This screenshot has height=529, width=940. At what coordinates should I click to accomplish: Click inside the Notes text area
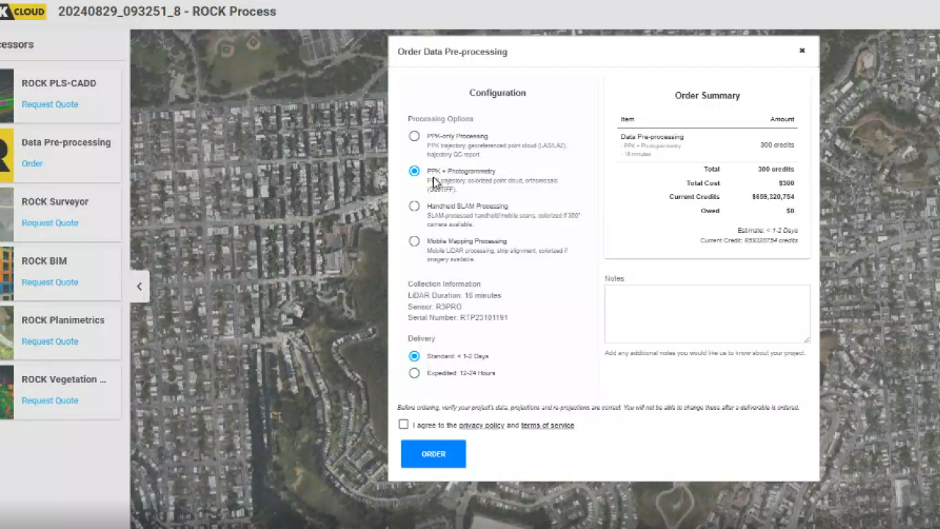(x=706, y=314)
